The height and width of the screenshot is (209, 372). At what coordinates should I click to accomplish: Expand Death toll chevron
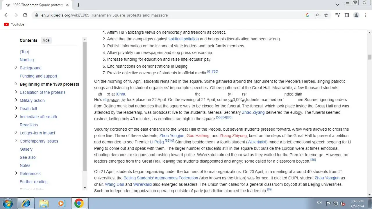pyautogui.click(x=16, y=108)
